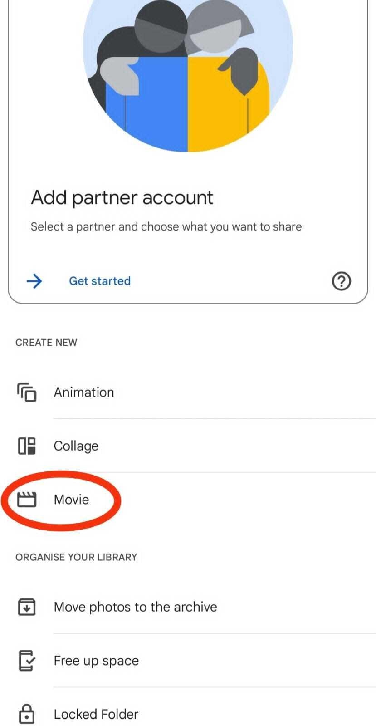The width and height of the screenshot is (376, 726).
Task: Click the blue arrow next to Get started
Action: pyautogui.click(x=34, y=281)
